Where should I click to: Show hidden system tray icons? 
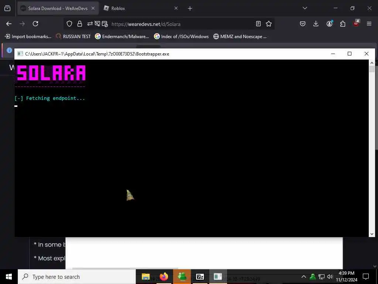[304, 277]
